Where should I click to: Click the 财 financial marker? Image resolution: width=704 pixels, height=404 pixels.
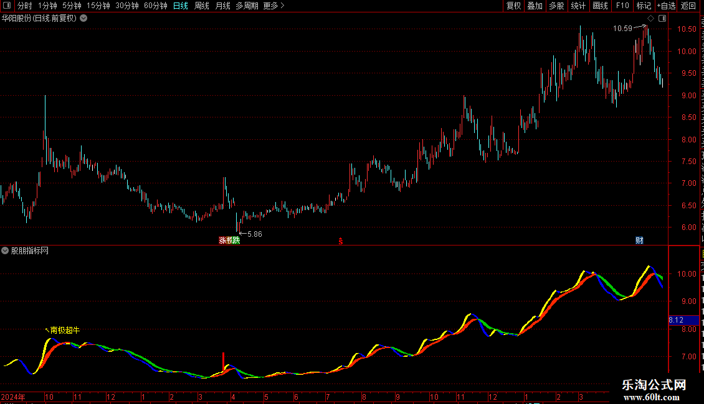coord(639,241)
